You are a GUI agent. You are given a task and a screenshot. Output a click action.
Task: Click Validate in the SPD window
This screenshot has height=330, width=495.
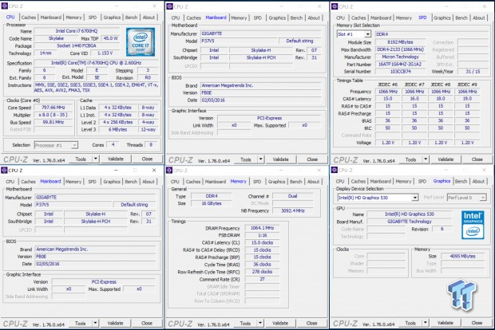[x=445, y=159]
